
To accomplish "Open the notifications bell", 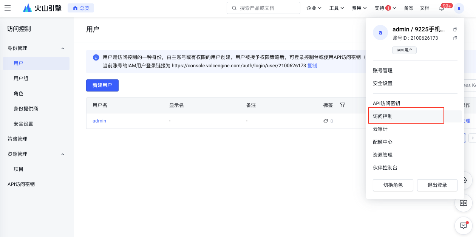I will point(442,8).
